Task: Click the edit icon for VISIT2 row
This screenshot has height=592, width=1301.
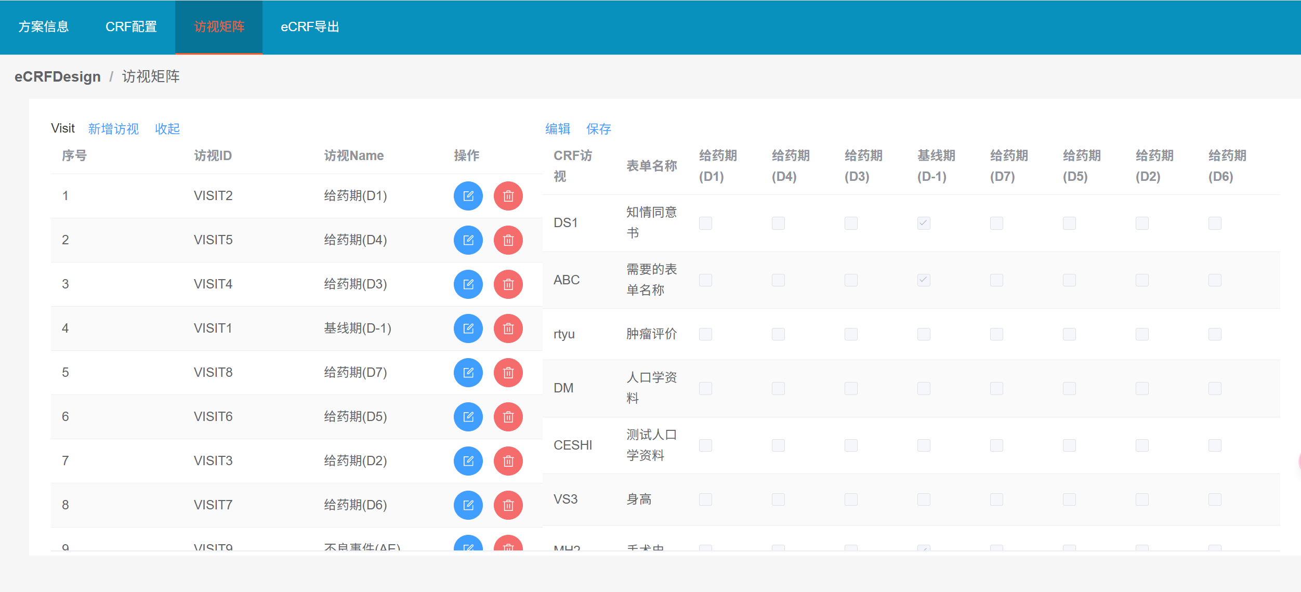Action: [x=468, y=196]
